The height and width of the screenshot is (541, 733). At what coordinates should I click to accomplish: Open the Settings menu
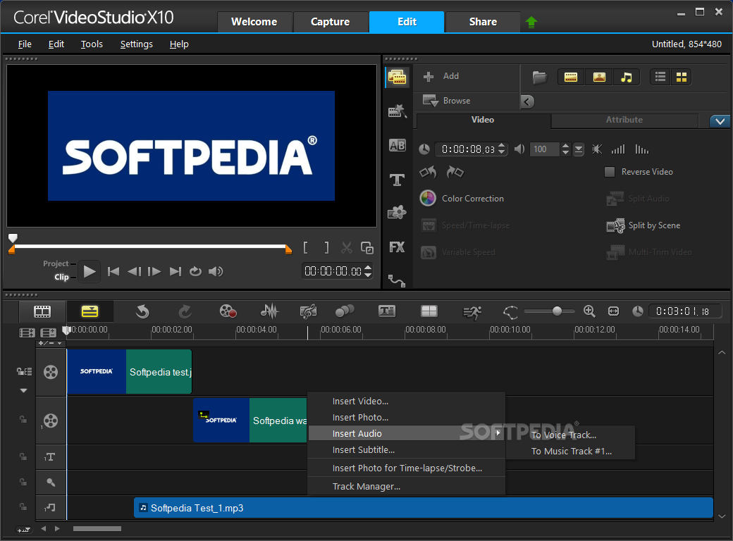(137, 44)
